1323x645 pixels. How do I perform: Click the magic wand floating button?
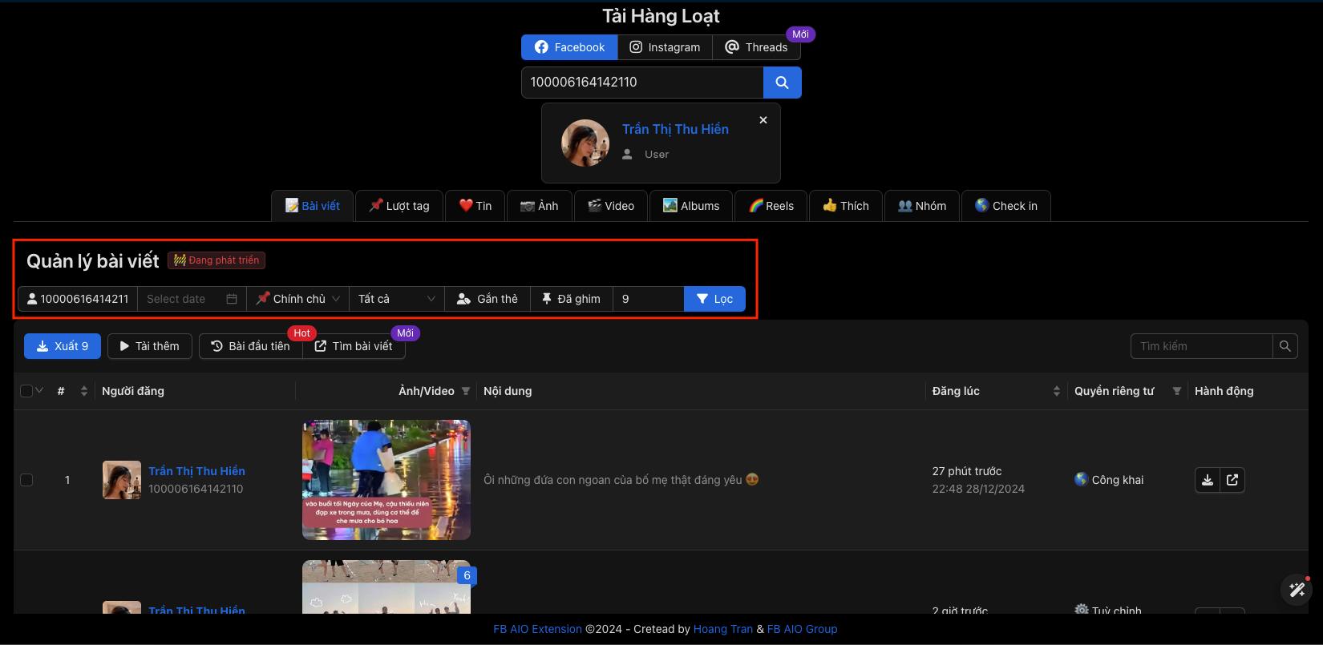(x=1296, y=591)
